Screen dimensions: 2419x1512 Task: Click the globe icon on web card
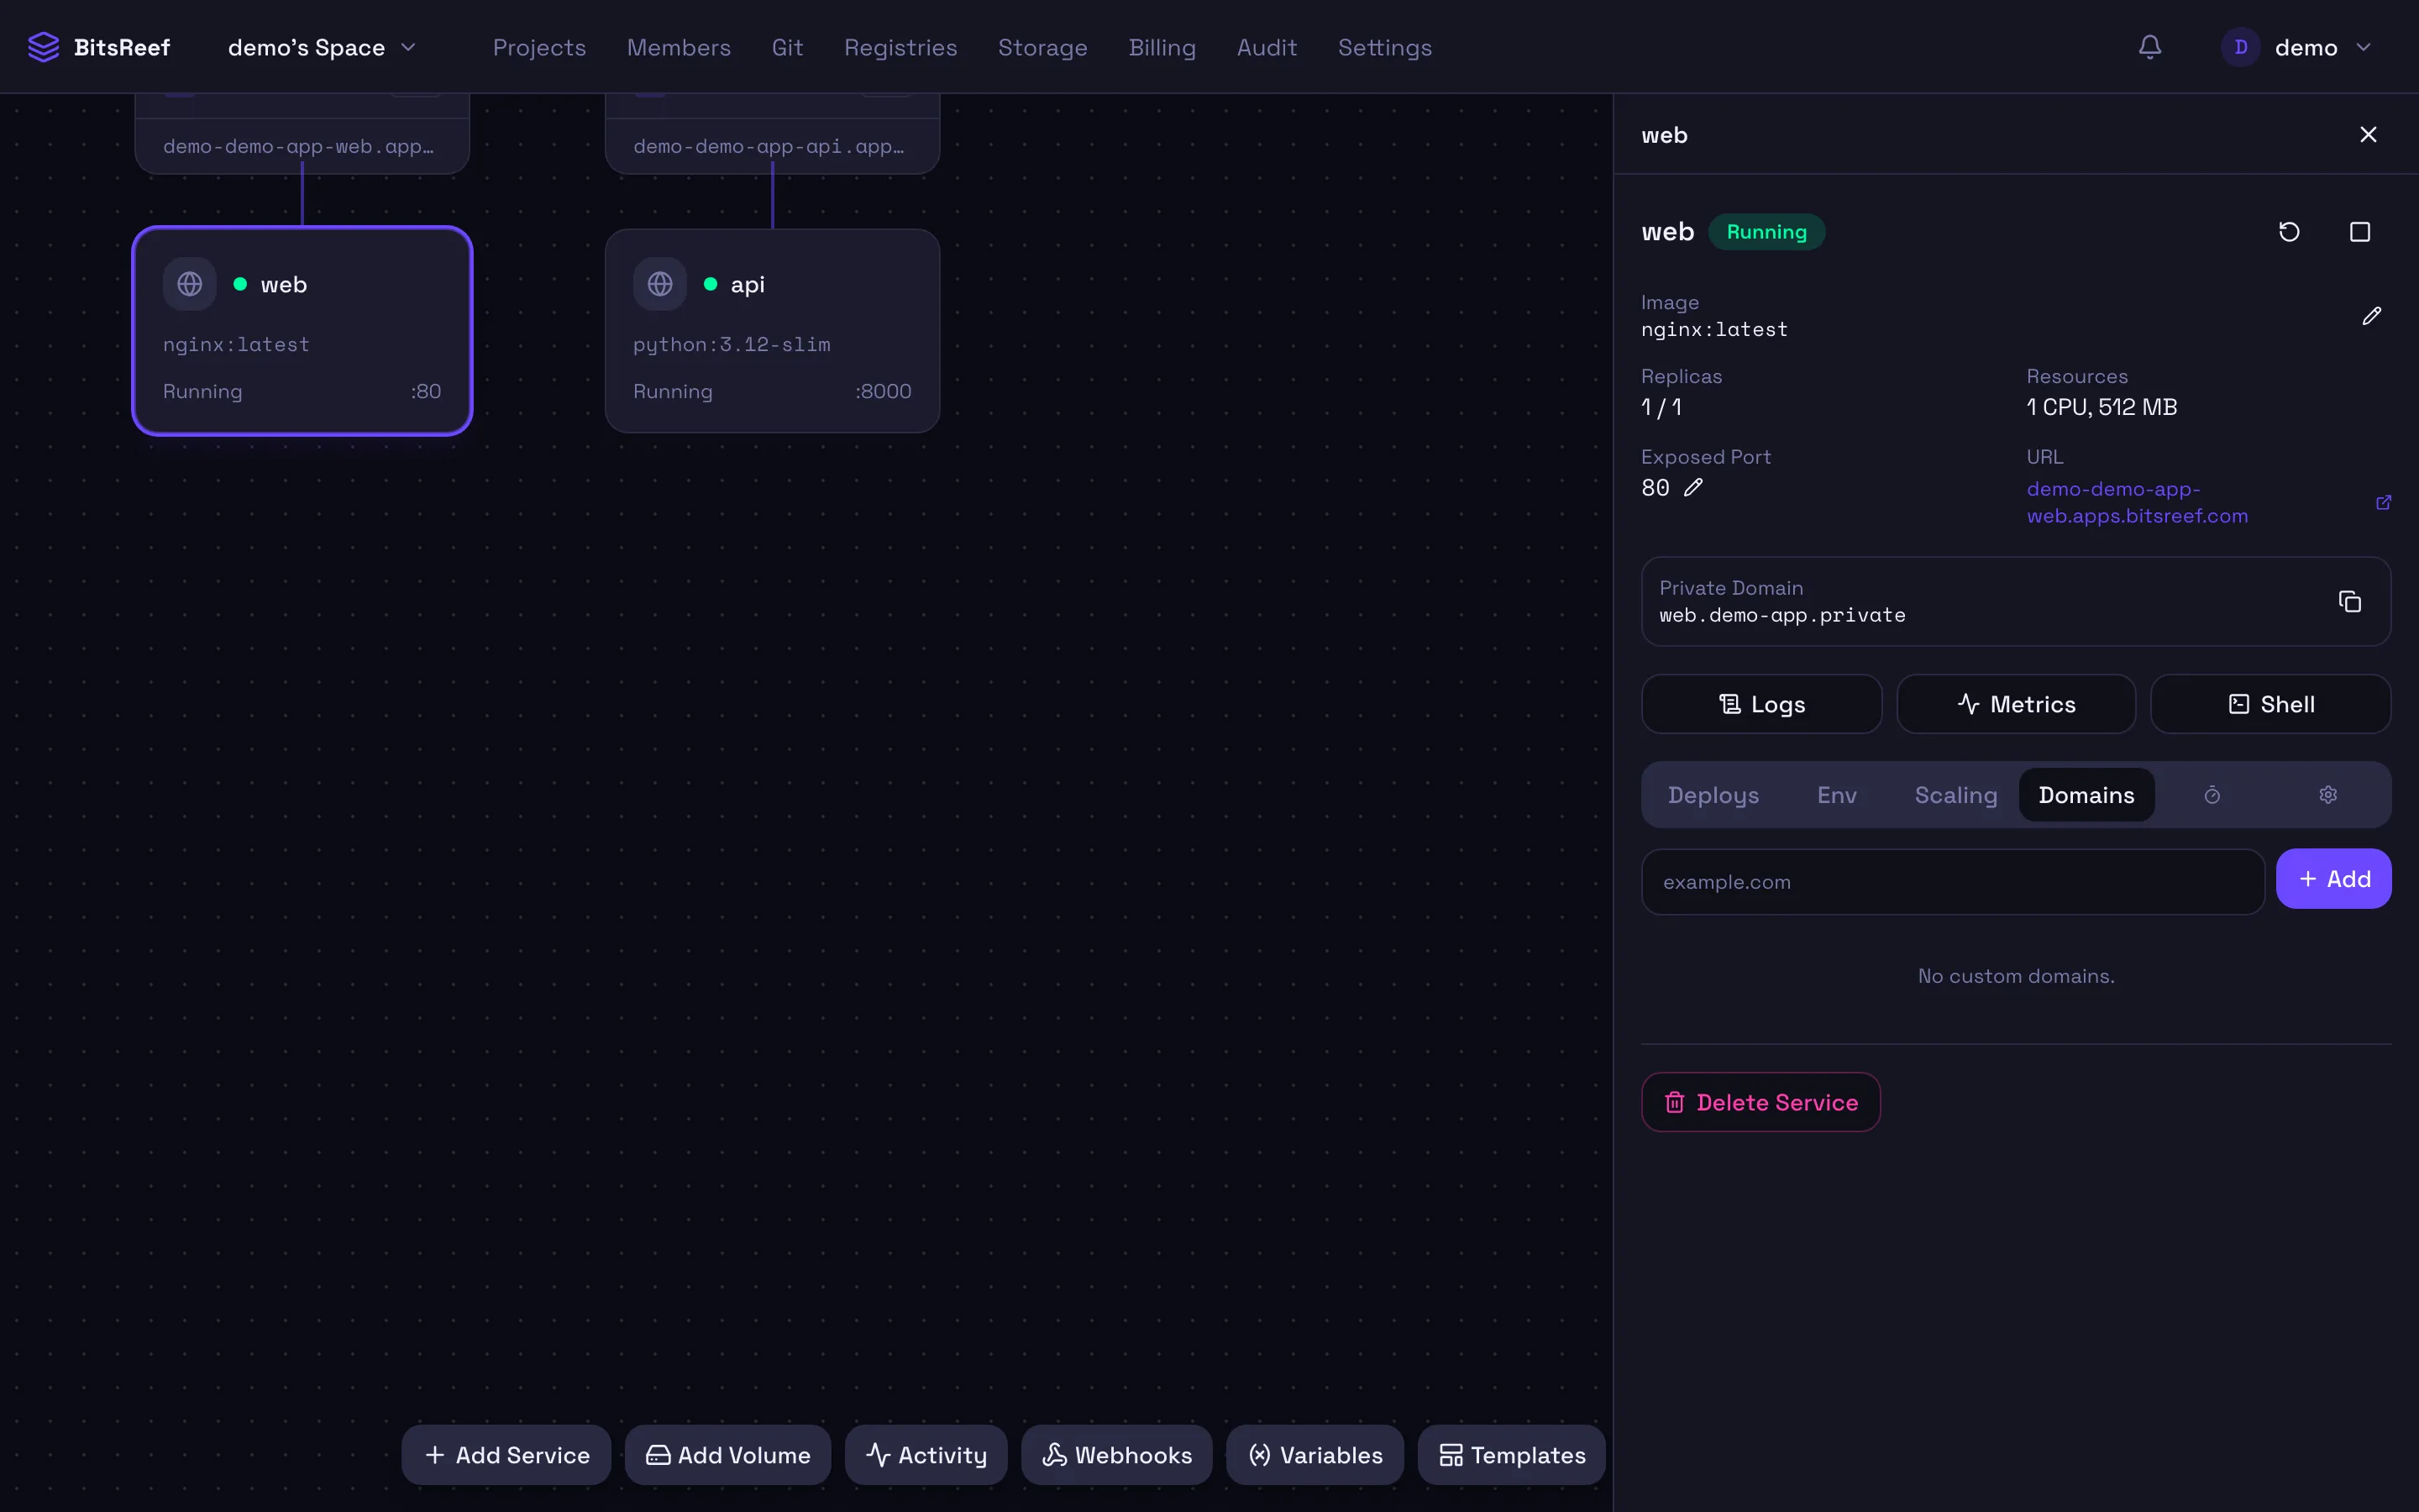[190, 284]
